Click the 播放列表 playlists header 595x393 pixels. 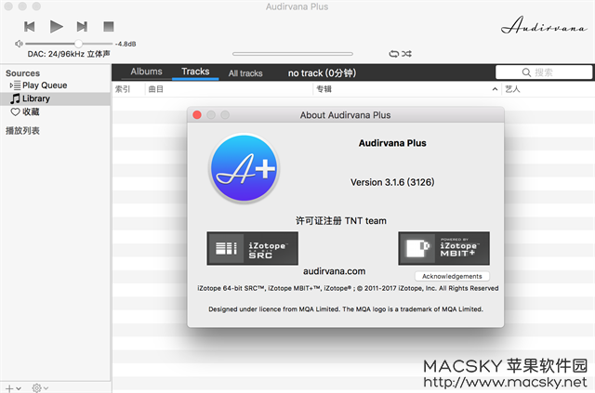coord(22,131)
